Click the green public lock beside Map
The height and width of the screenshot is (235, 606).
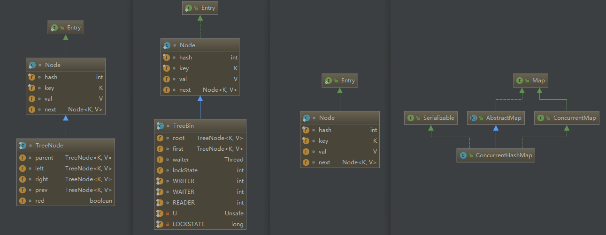[x=528, y=81]
